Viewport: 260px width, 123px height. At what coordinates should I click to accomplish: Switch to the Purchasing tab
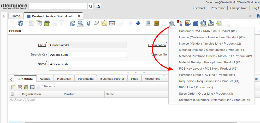(x=86, y=79)
